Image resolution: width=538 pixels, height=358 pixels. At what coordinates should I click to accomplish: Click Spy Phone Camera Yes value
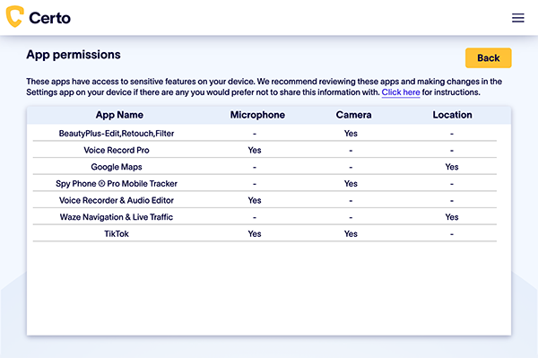(351, 184)
